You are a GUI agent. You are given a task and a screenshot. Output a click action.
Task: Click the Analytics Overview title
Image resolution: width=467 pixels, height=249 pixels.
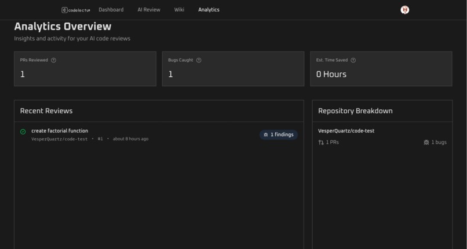click(x=63, y=27)
